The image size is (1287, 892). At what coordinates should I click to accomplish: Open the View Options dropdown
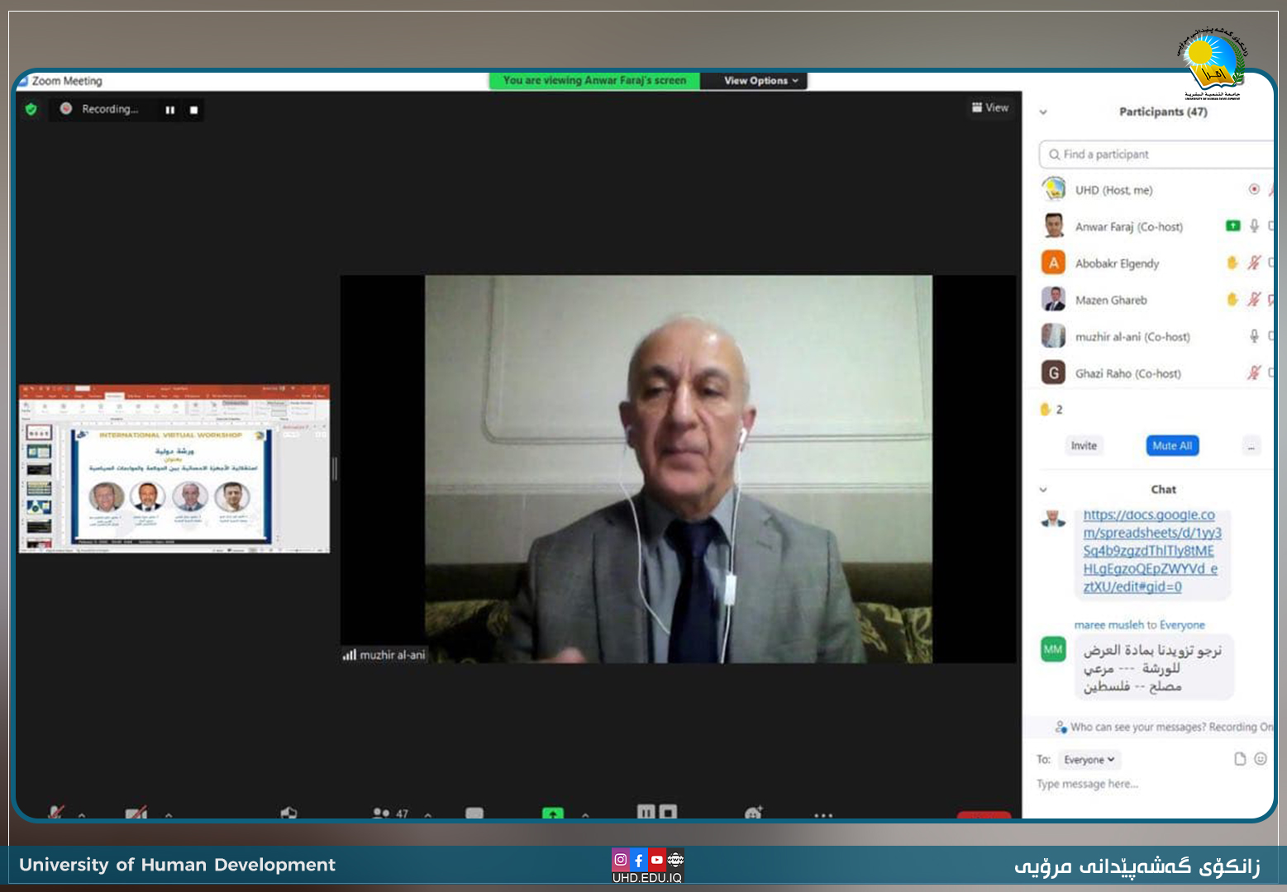point(761,81)
